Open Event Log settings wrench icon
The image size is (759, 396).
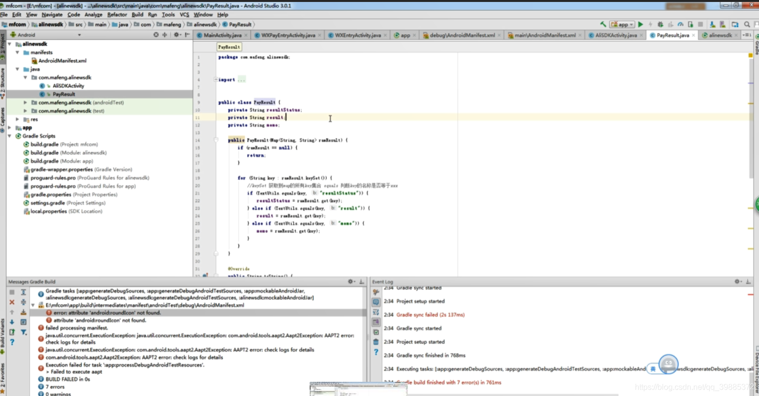(376, 291)
